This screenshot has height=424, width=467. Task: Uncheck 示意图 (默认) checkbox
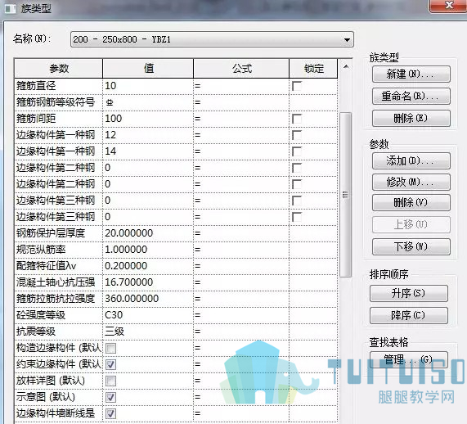[x=110, y=397]
